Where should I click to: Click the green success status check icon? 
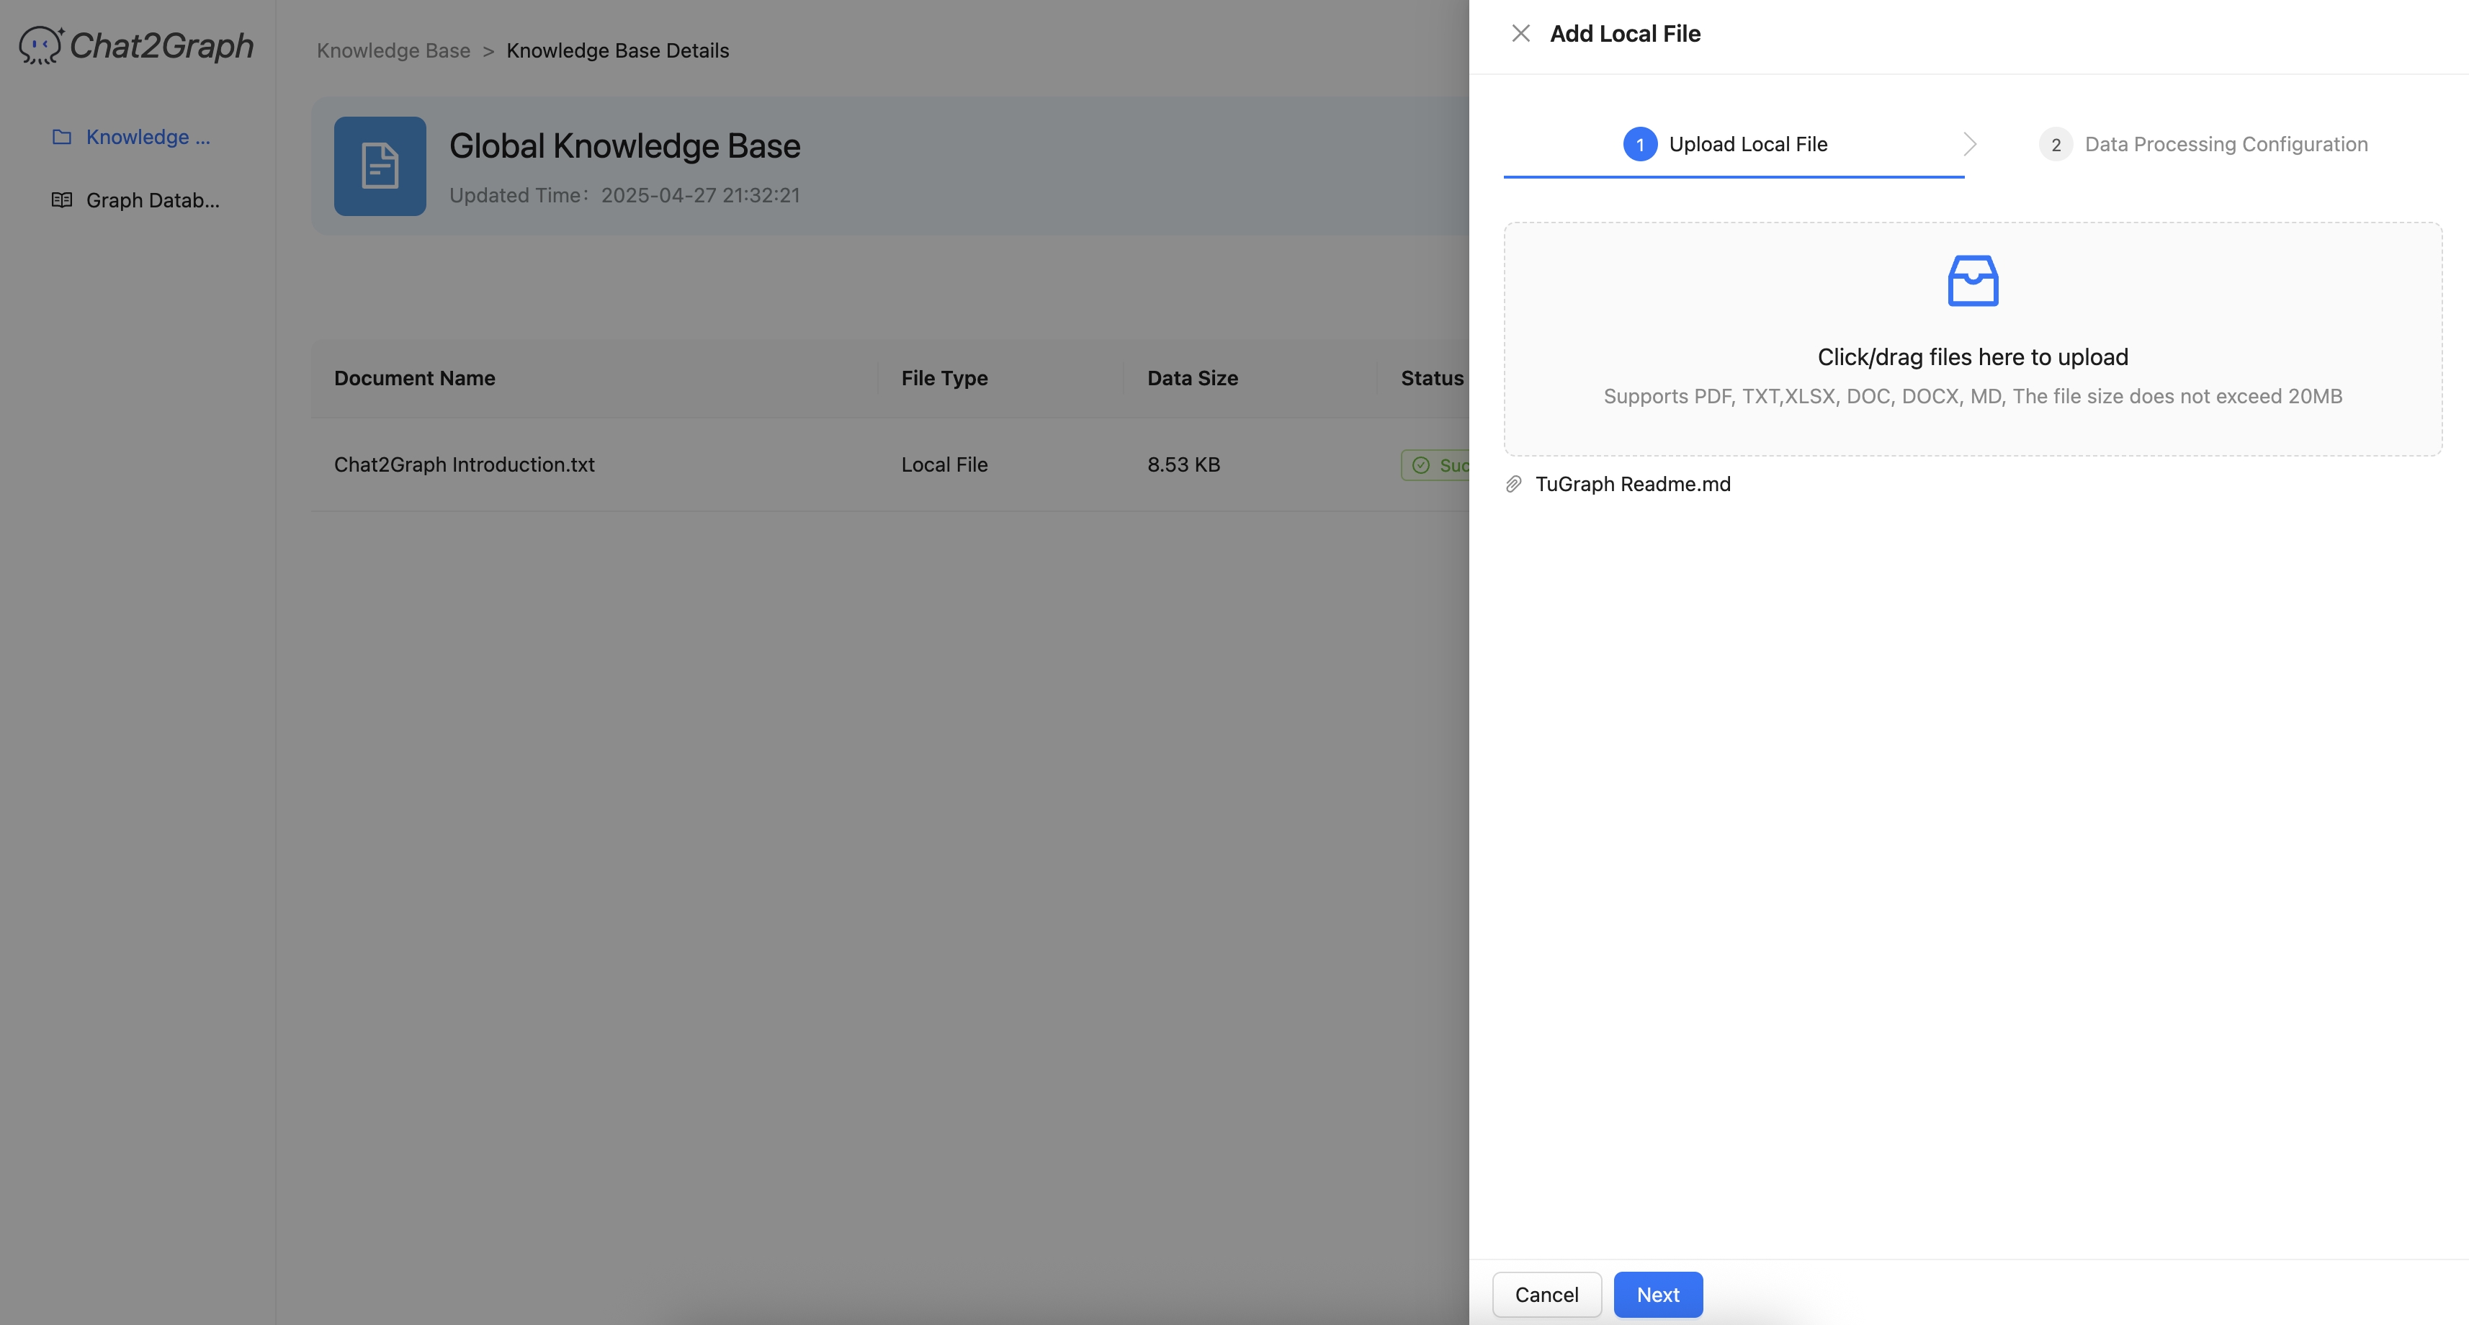click(x=1420, y=466)
